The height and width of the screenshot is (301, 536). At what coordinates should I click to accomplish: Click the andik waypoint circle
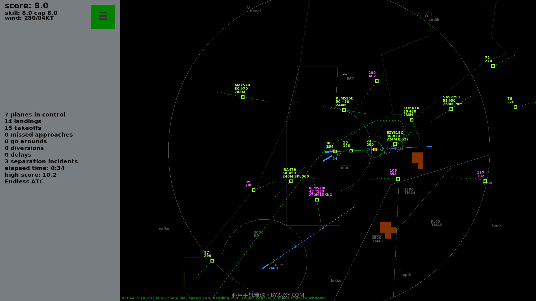427,16
